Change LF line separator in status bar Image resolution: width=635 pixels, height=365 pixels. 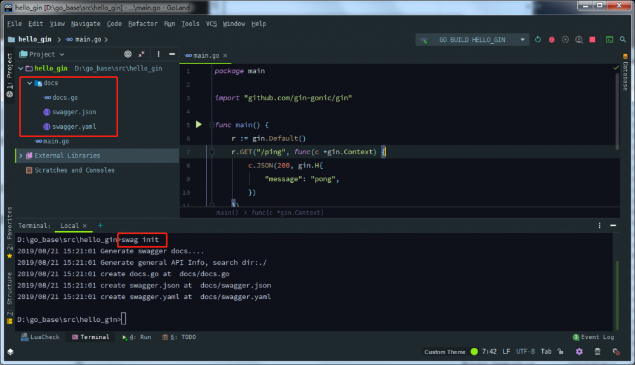click(506, 351)
